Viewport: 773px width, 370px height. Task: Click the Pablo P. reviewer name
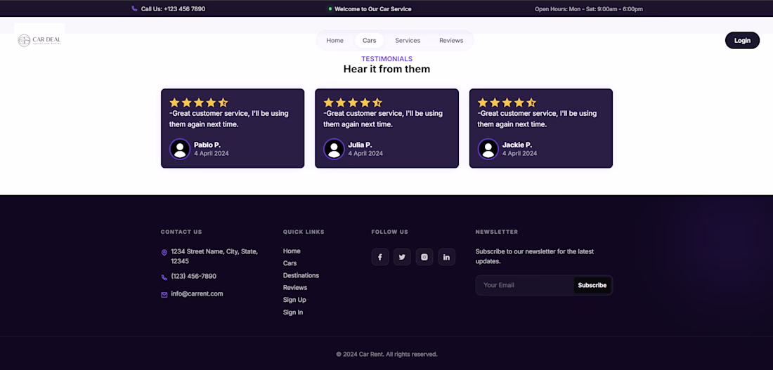tap(207, 145)
